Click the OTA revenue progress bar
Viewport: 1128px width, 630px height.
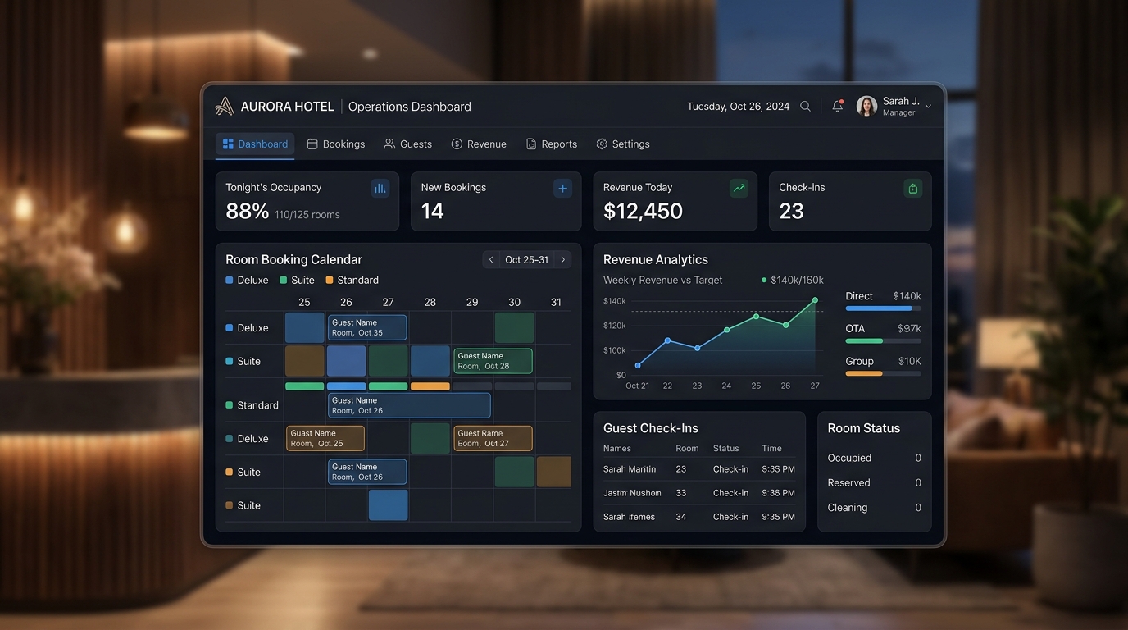pyautogui.click(x=883, y=340)
